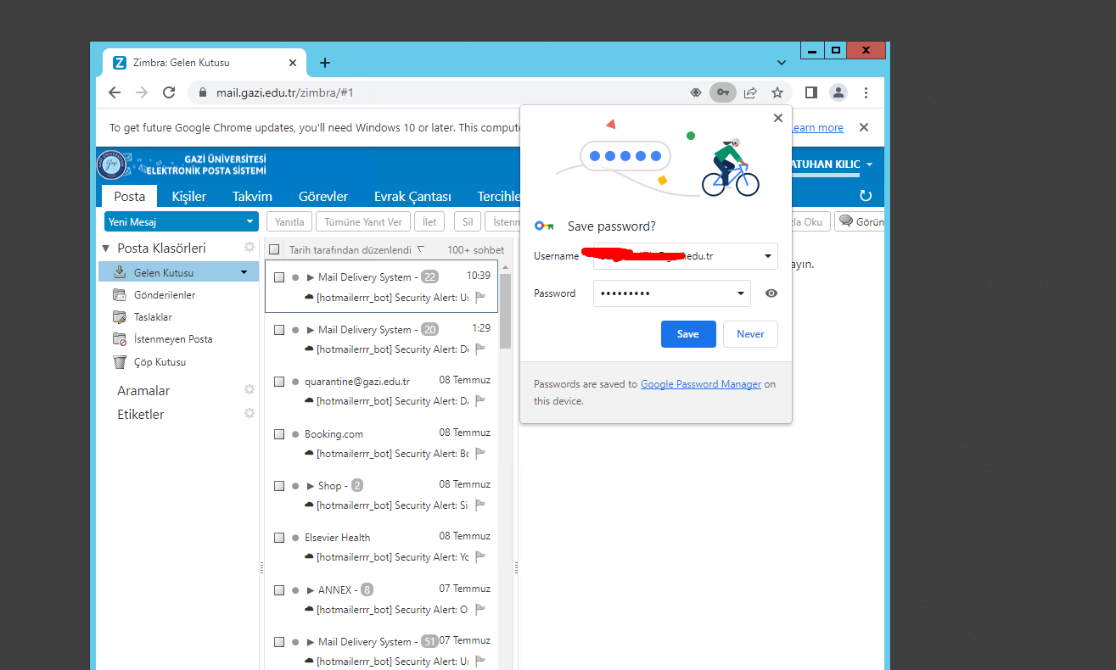The height and width of the screenshot is (670, 1116).
Task: Switch to the Kişiler tab
Action: (x=188, y=196)
